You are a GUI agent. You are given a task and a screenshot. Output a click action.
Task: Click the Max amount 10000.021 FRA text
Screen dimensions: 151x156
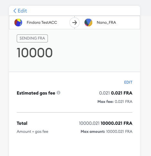(107, 132)
